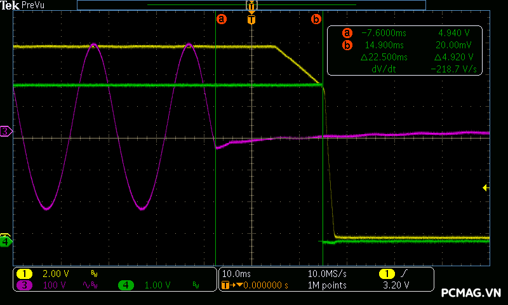This screenshot has width=508, height=305.
Task: Click channel 3 magenta badge in bottom readout
Action: (24, 285)
